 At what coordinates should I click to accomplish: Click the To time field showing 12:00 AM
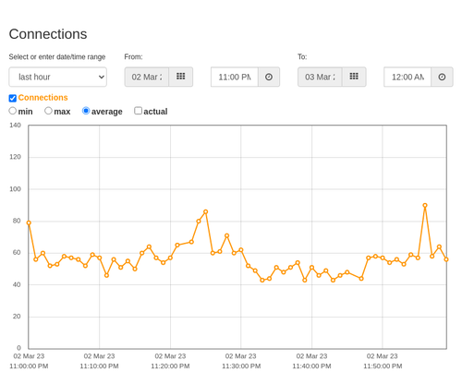coord(407,77)
